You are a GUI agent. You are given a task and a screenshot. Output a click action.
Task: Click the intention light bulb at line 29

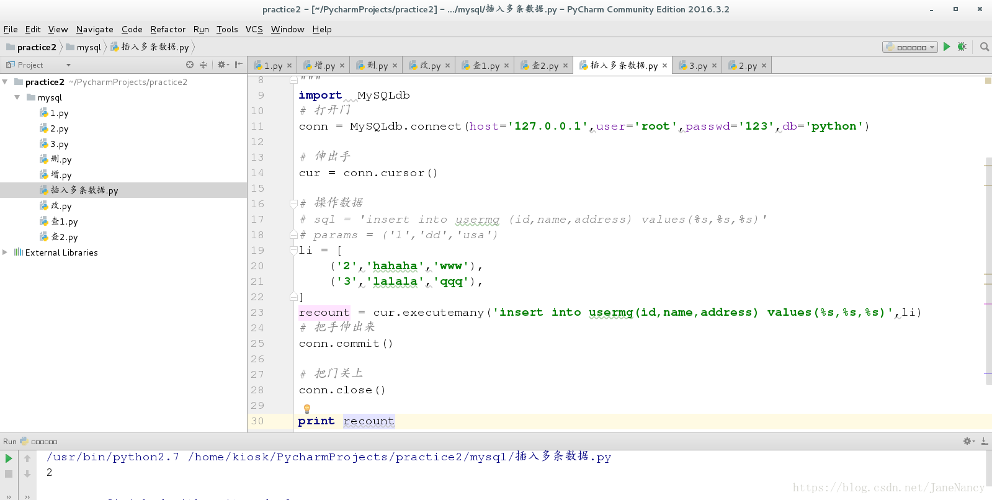(306, 409)
